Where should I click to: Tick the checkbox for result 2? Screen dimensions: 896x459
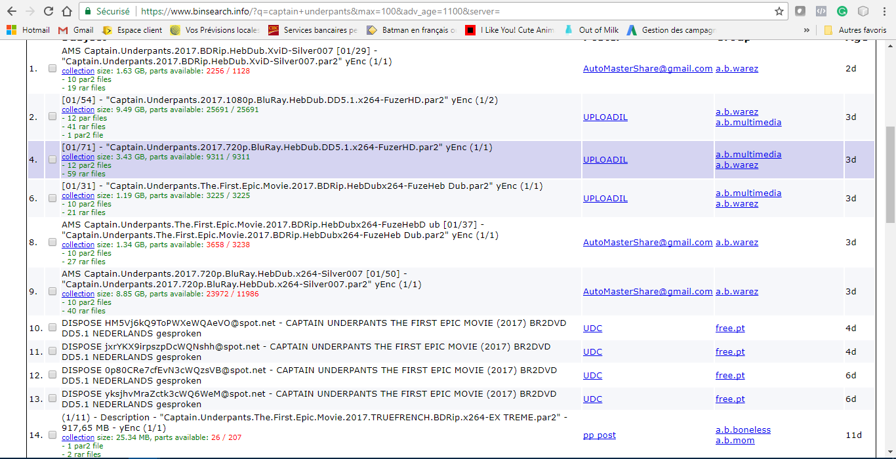52,117
